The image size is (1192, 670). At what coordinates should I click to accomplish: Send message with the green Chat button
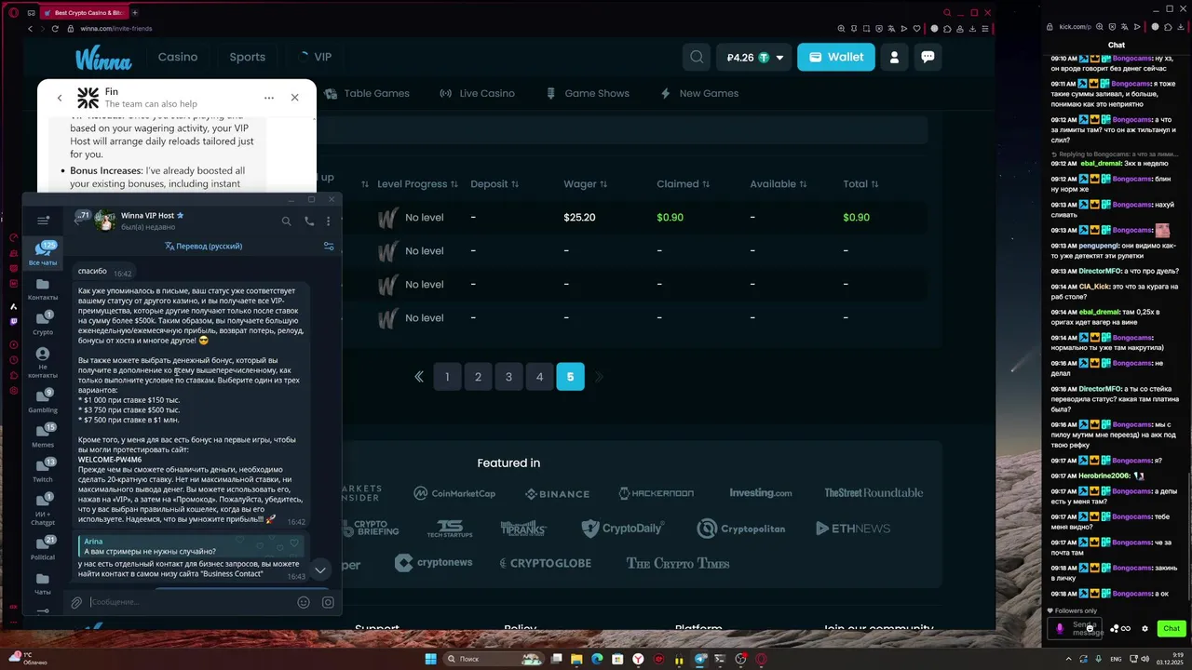click(1172, 629)
